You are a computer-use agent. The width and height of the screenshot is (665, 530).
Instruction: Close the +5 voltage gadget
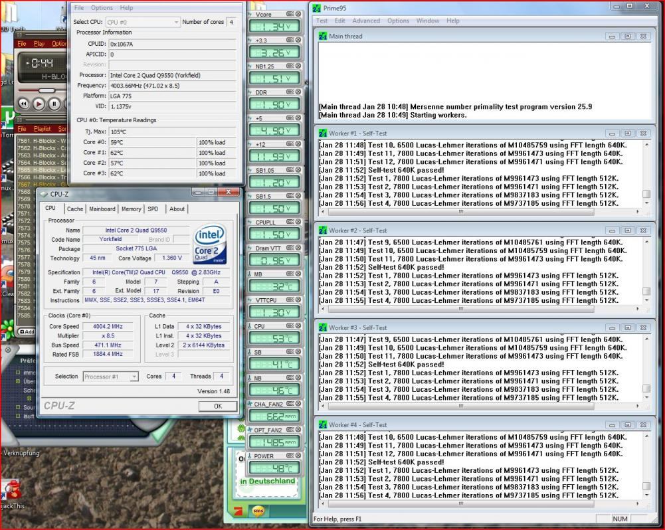pyautogui.click(x=298, y=118)
